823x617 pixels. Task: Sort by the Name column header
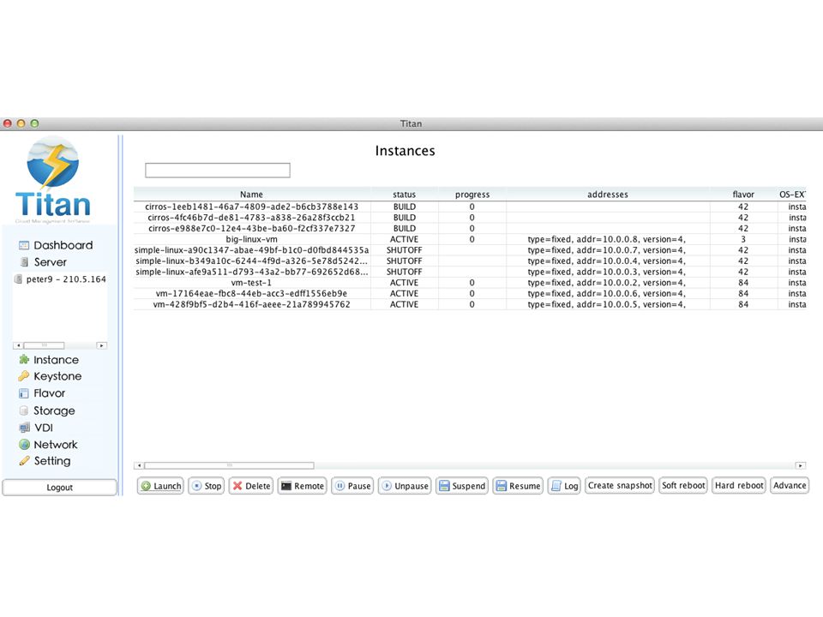pyautogui.click(x=251, y=195)
